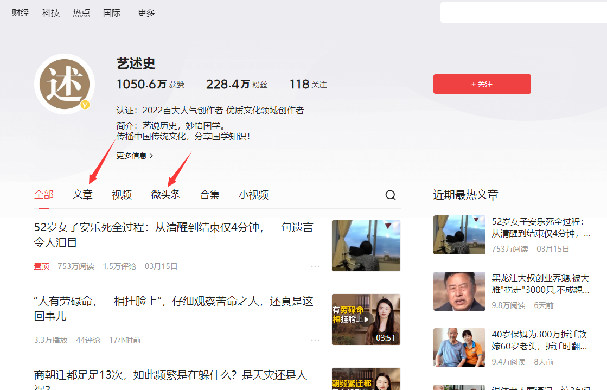Click the search magnifier icon beside tabs

(x=391, y=195)
